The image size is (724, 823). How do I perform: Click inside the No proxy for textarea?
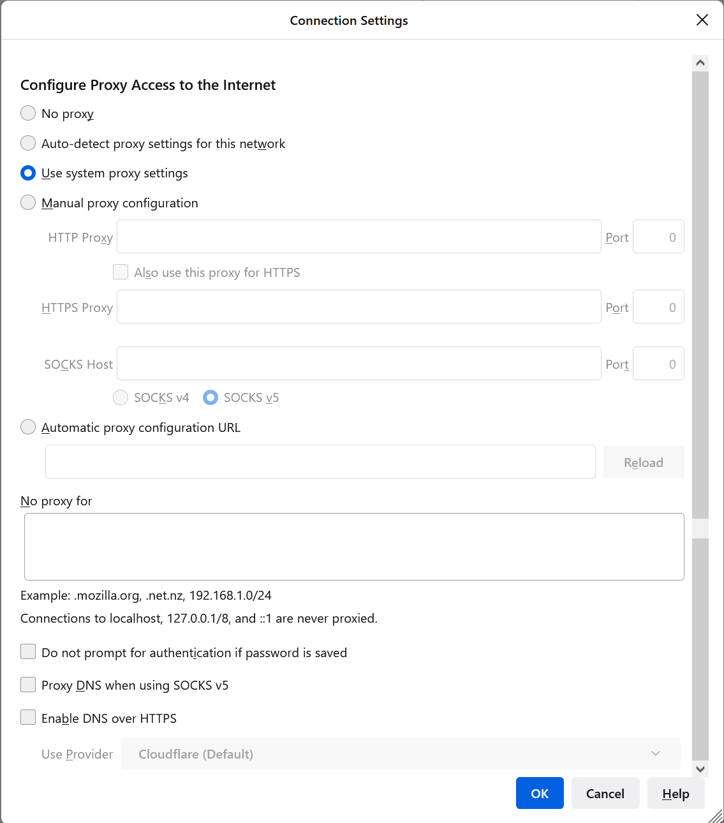point(354,546)
